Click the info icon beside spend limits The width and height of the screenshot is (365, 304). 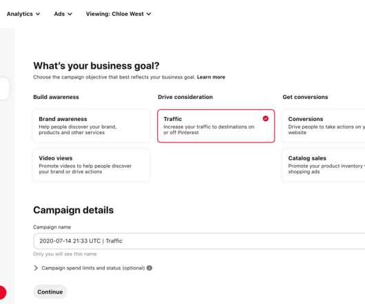tap(149, 268)
